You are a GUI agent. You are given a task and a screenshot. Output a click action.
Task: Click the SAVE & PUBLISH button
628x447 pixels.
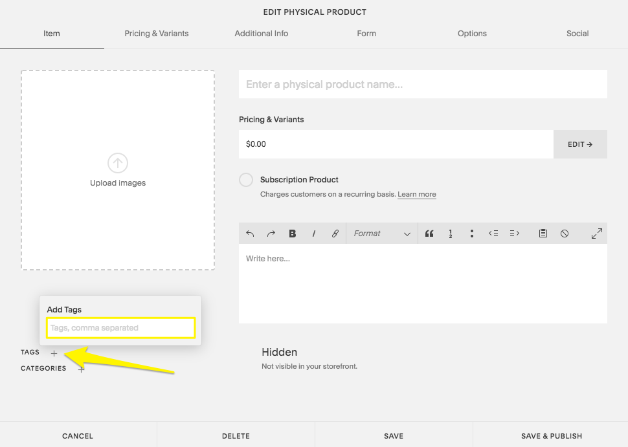[x=551, y=436]
